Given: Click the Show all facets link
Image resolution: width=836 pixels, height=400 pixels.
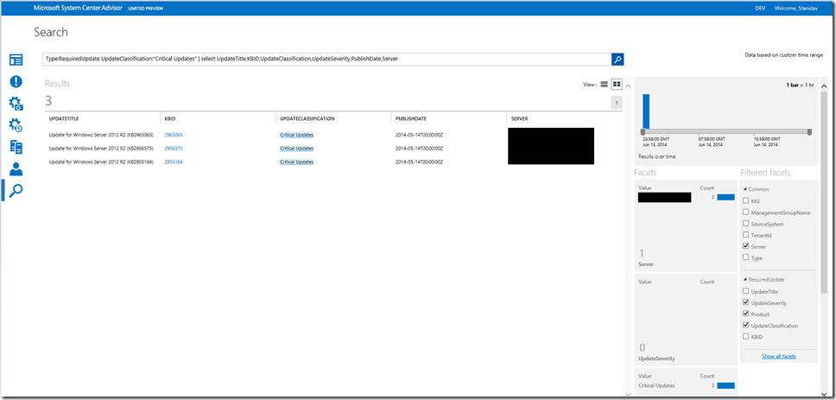Looking at the screenshot, I should 778,356.
